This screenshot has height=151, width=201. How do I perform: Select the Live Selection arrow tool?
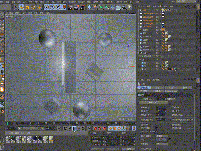point(16,7)
